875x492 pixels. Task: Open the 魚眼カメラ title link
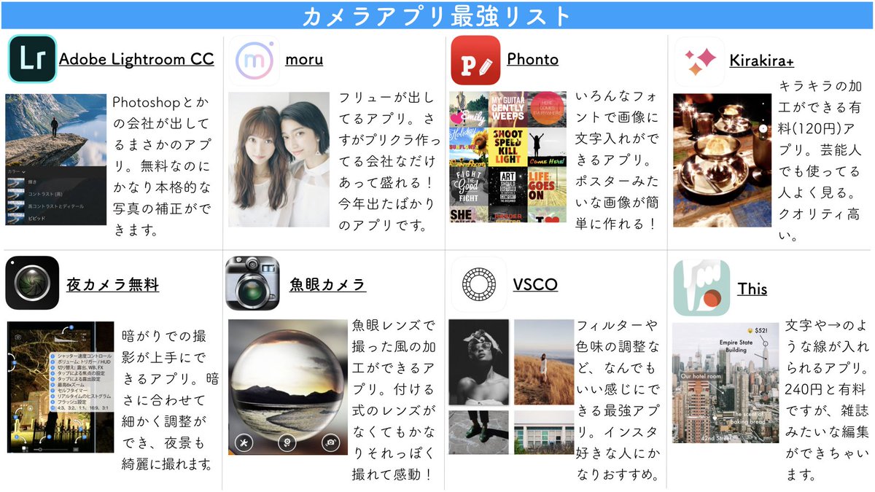pyautogui.click(x=327, y=284)
